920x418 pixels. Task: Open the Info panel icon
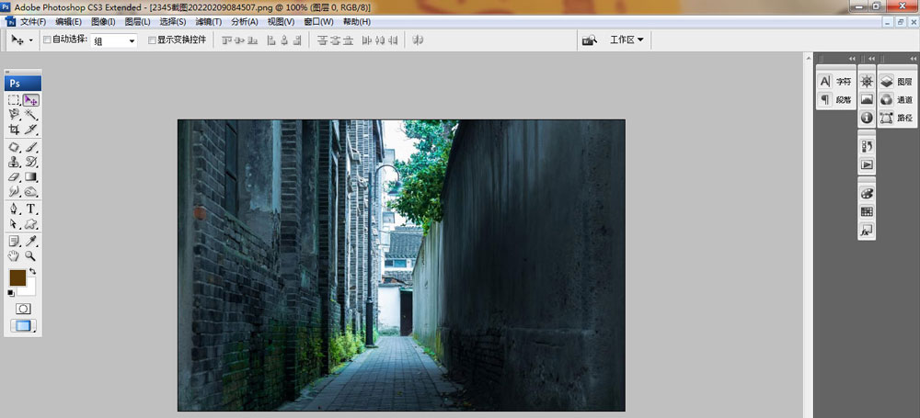[x=867, y=118]
